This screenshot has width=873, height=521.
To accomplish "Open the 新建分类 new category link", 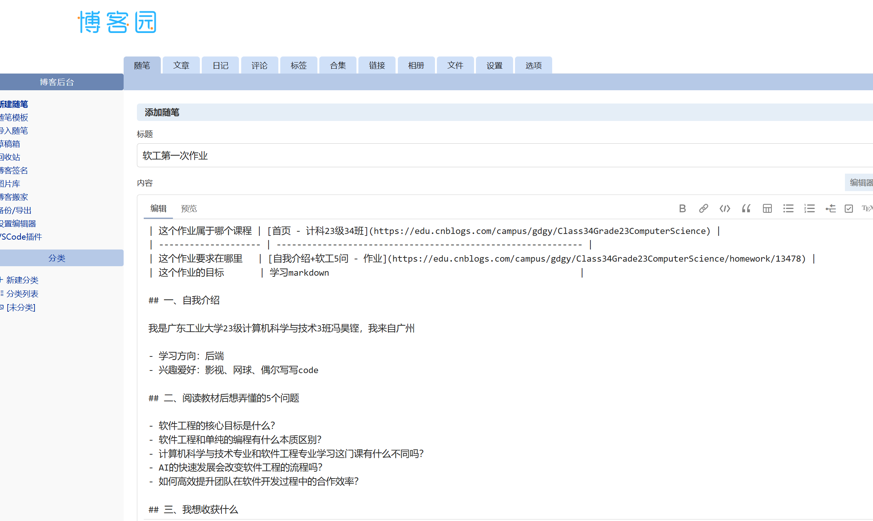I will pyautogui.click(x=22, y=280).
